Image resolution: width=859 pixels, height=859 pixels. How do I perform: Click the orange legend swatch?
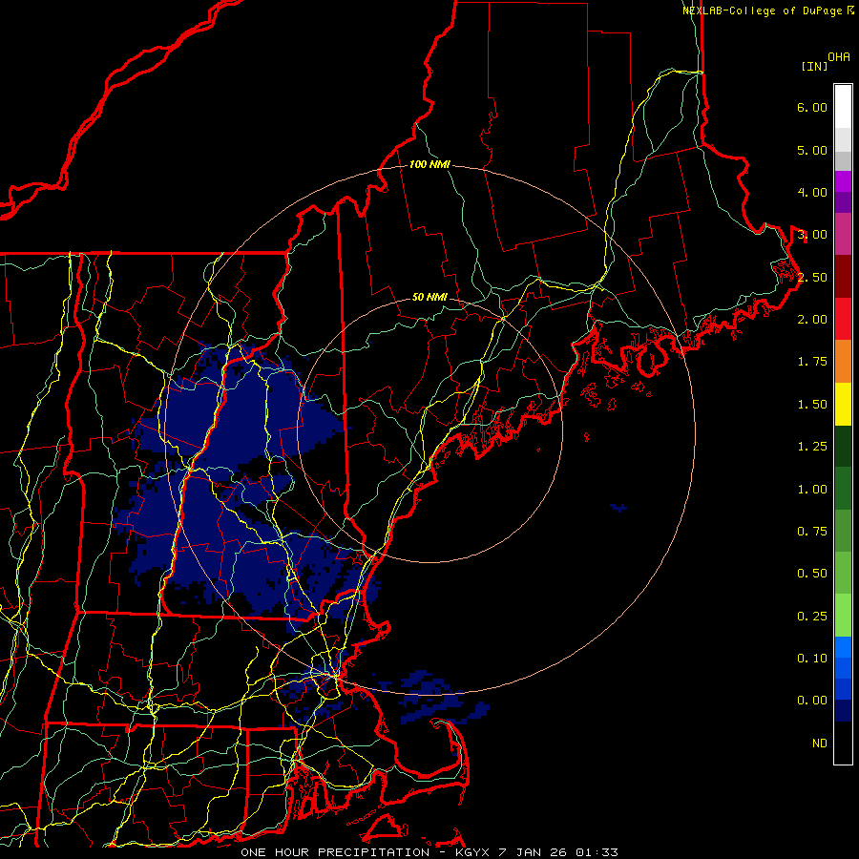pos(843,362)
